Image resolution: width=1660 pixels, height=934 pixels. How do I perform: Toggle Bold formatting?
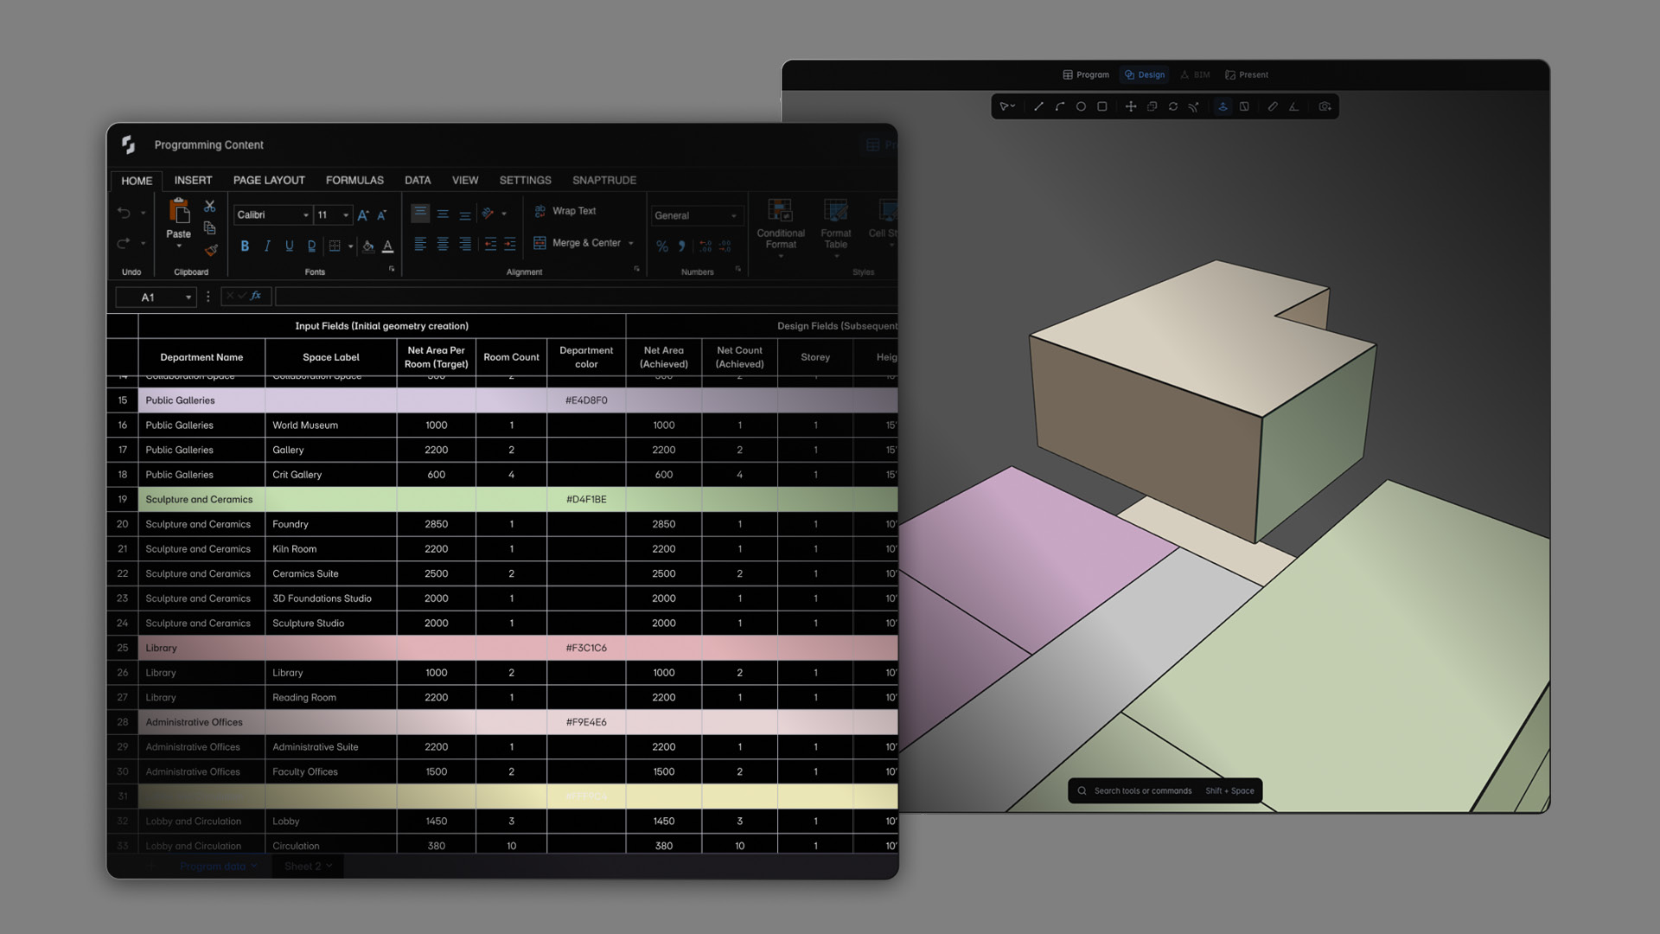coord(245,246)
